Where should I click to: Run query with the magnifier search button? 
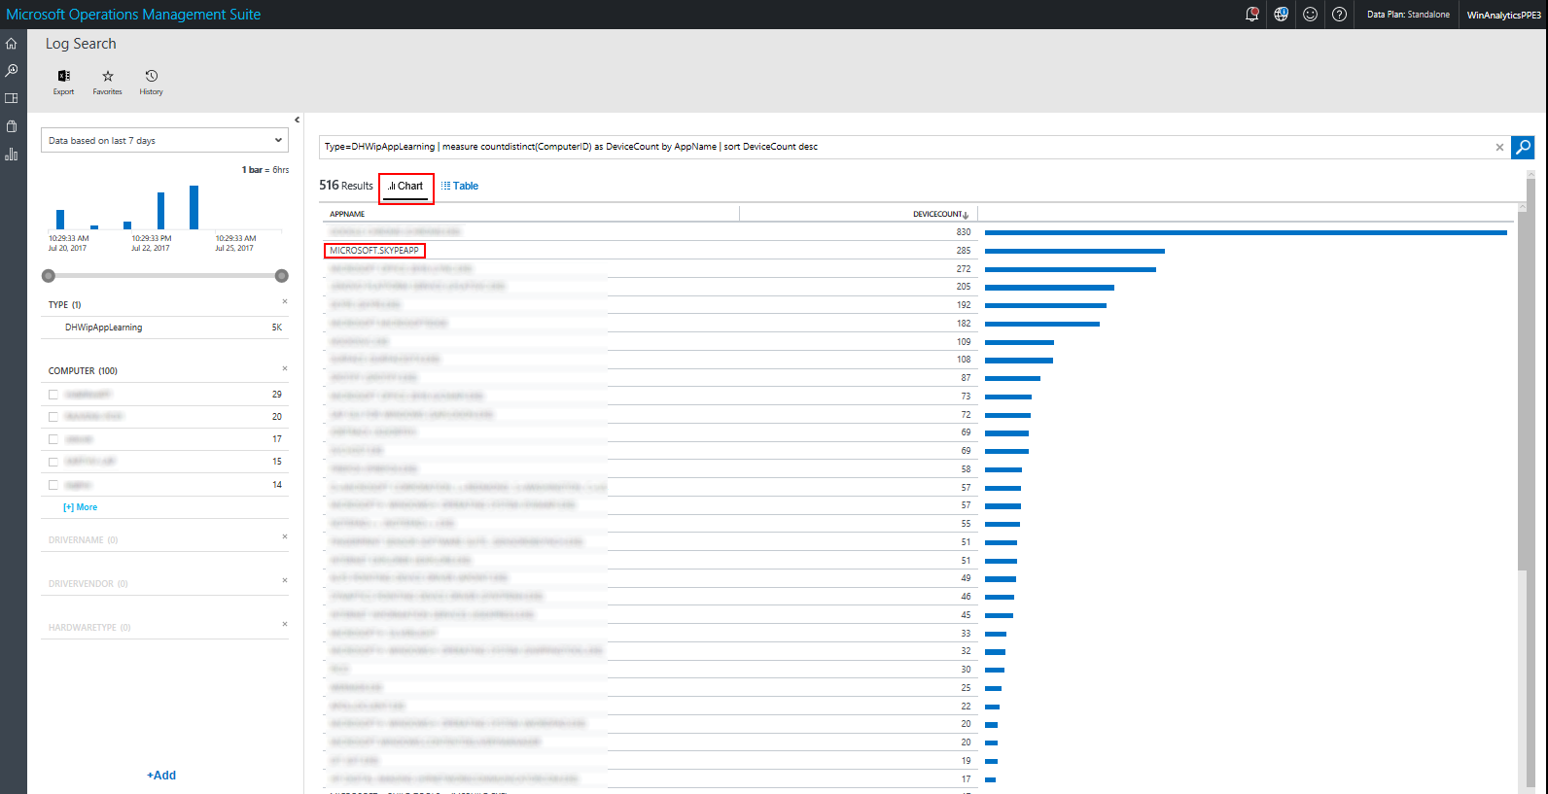pos(1523,147)
